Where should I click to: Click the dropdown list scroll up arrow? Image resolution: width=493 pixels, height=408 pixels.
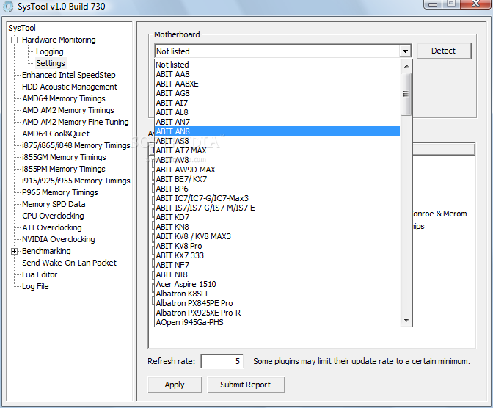pos(406,66)
